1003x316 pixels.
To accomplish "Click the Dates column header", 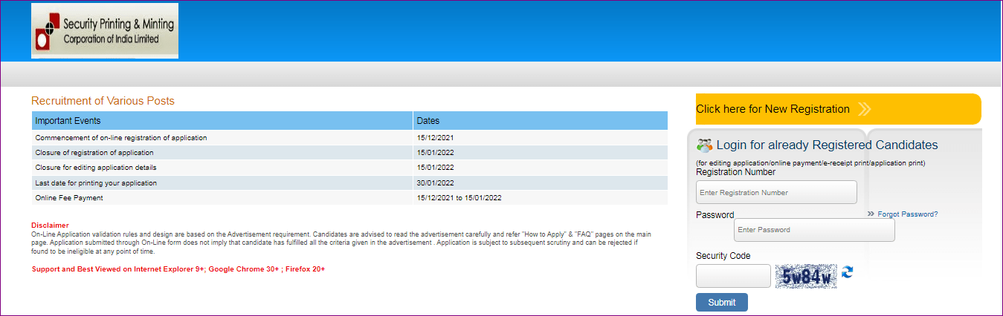I will [x=540, y=121].
